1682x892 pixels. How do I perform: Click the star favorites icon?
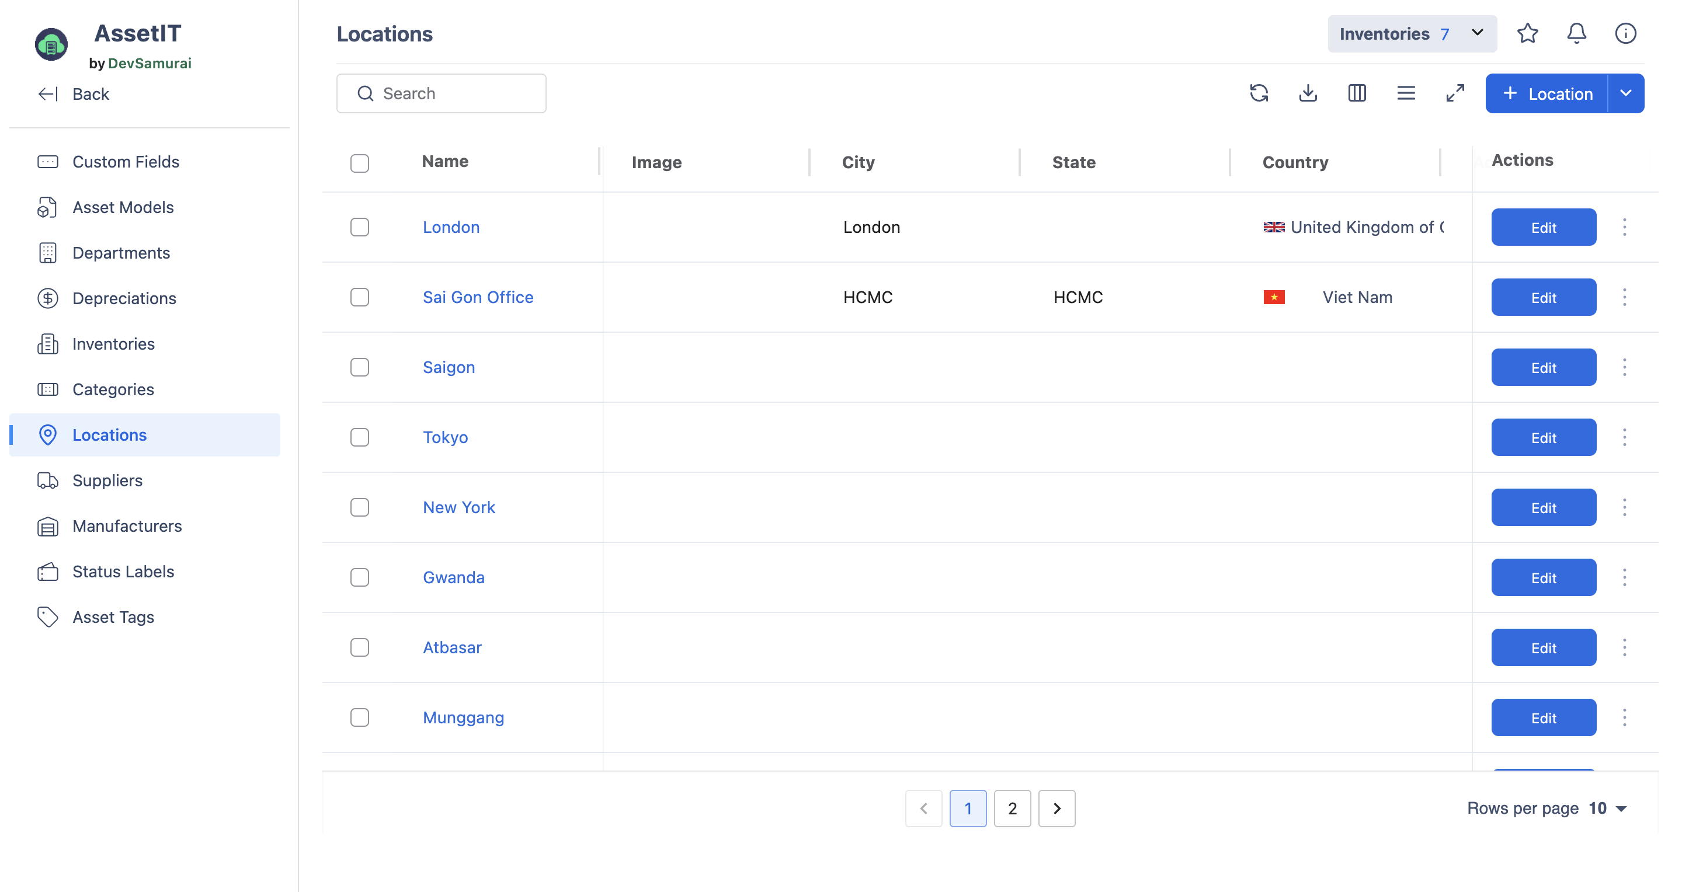click(x=1527, y=33)
